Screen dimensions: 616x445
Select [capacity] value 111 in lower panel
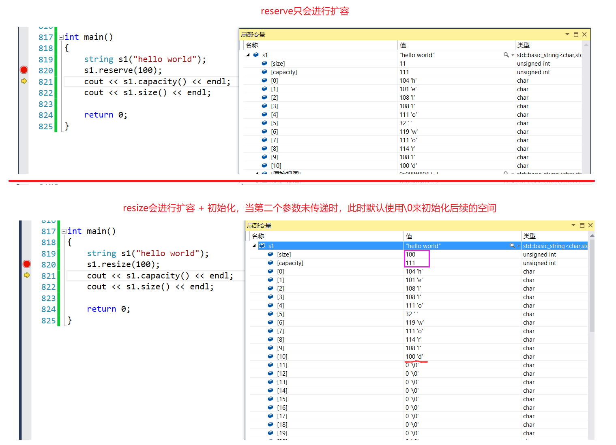tap(410, 263)
